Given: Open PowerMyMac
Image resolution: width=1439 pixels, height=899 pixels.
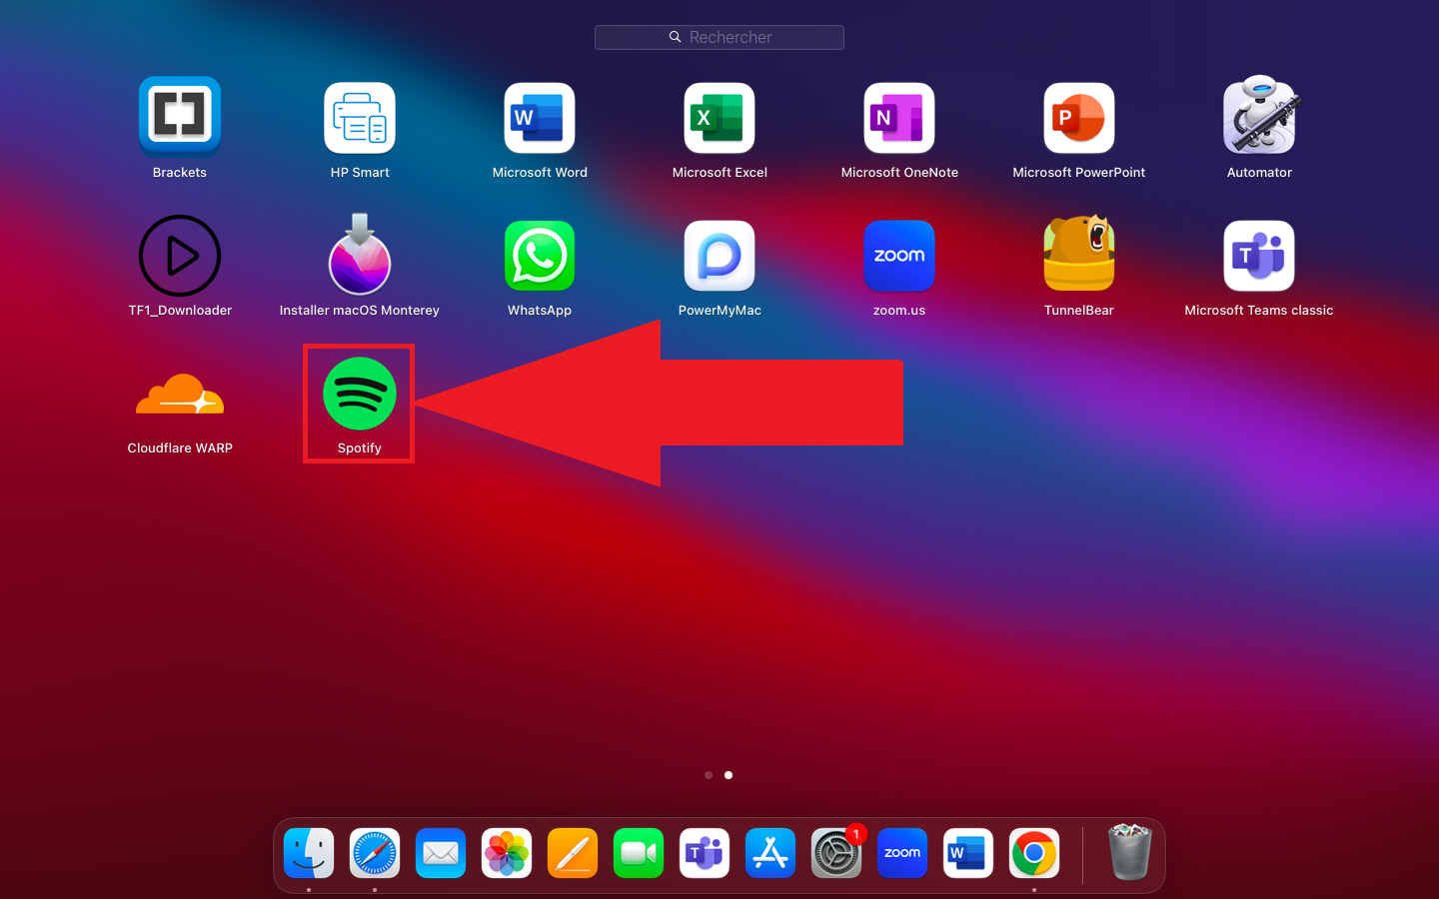Looking at the screenshot, I should tap(719, 256).
